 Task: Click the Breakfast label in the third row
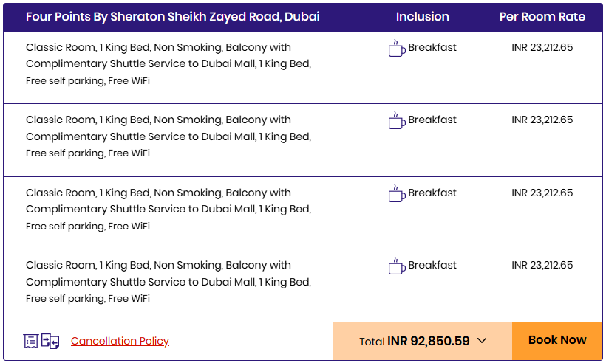point(432,193)
